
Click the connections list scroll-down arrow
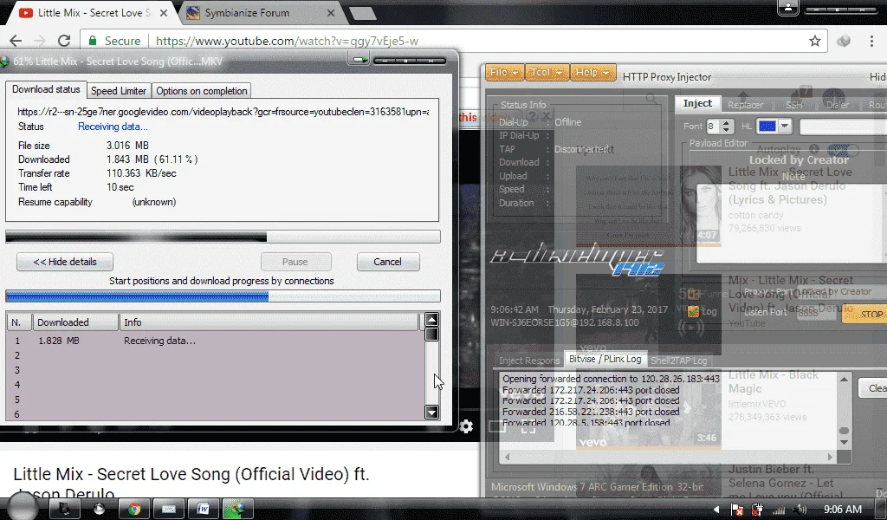tap(431, 413)
